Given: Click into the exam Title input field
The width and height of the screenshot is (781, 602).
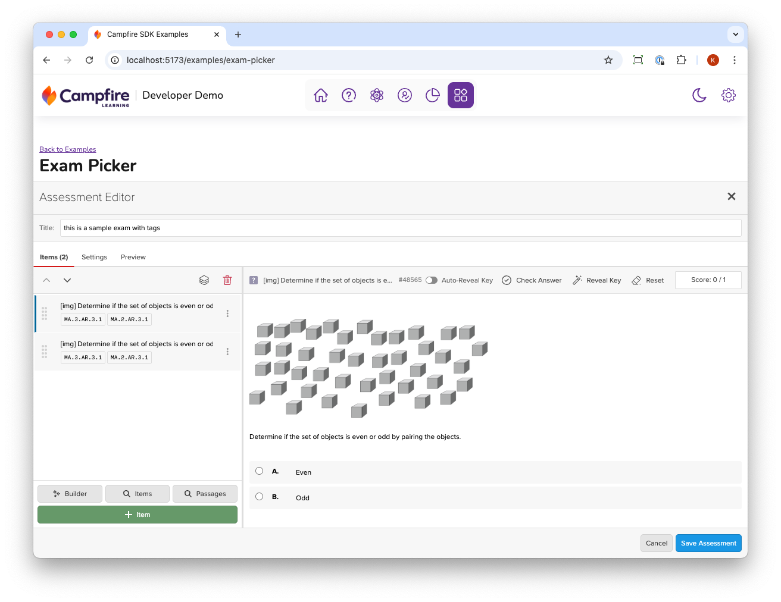Looking at the screenshot, I should tap(401, 228).
